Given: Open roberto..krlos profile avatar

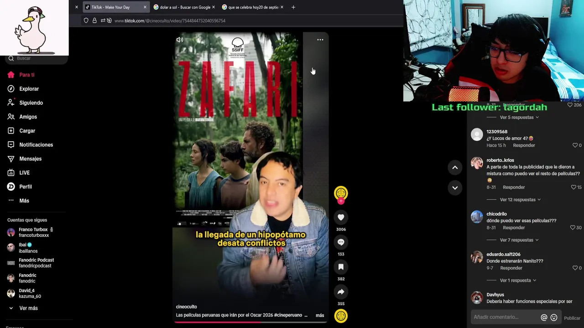Looking at the screenshot, I should (477, 163).
